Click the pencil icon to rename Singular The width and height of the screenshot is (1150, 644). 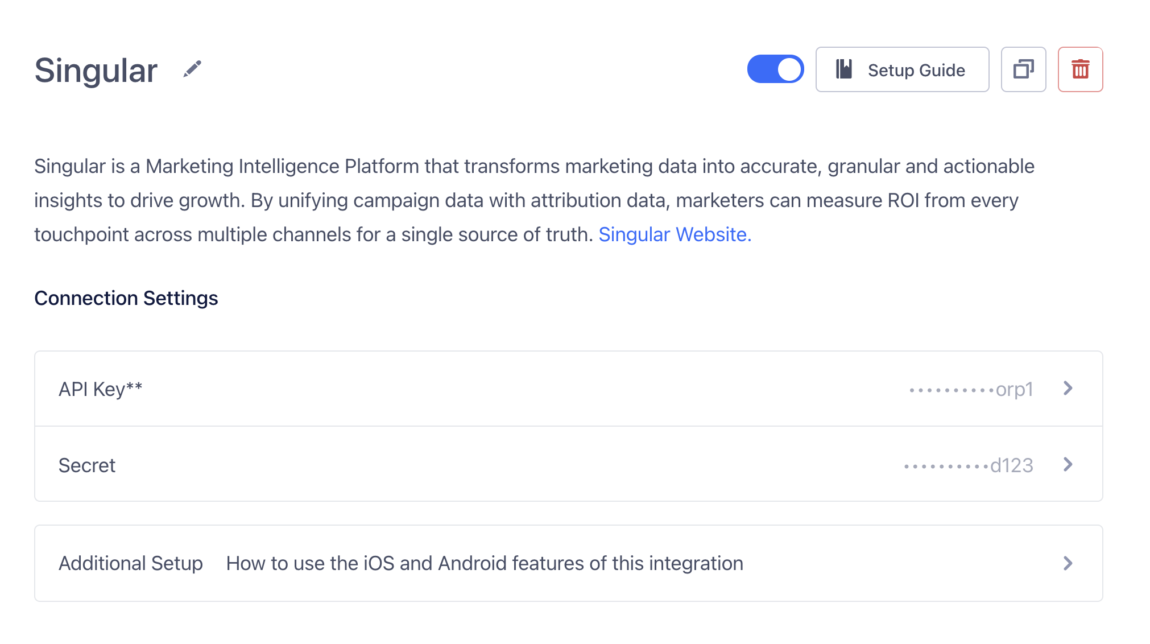click(x=192, y=69)
